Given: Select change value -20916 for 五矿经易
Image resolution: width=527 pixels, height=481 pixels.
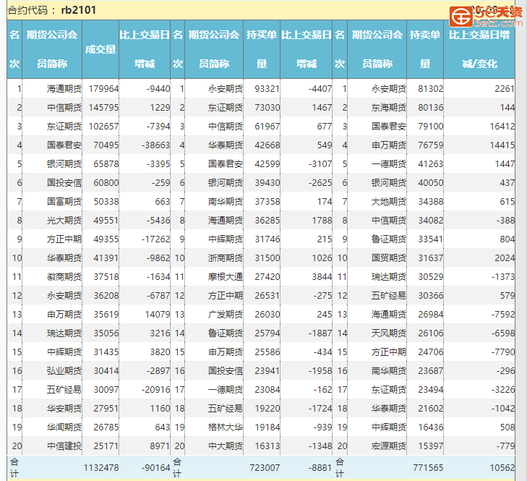Looking at the screenshot, I should pyautogui.click(x=156, y=390).
